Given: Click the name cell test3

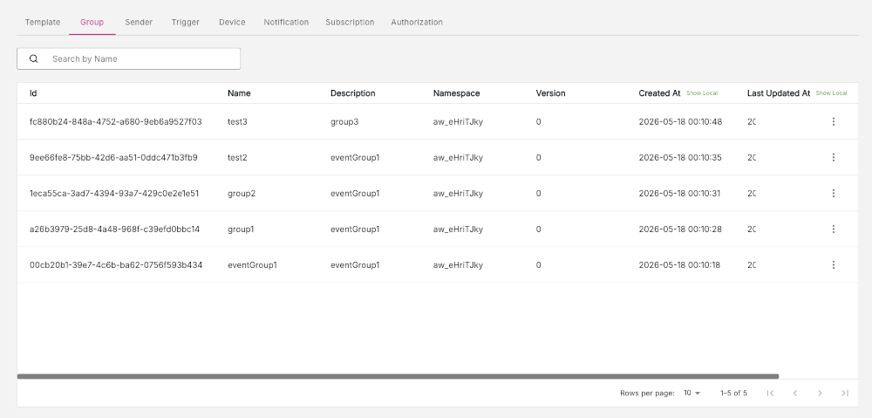Looking at the screenshot, I should 237,121.
